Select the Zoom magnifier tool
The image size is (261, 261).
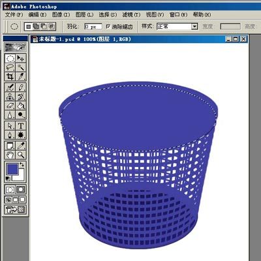[21, 155]
